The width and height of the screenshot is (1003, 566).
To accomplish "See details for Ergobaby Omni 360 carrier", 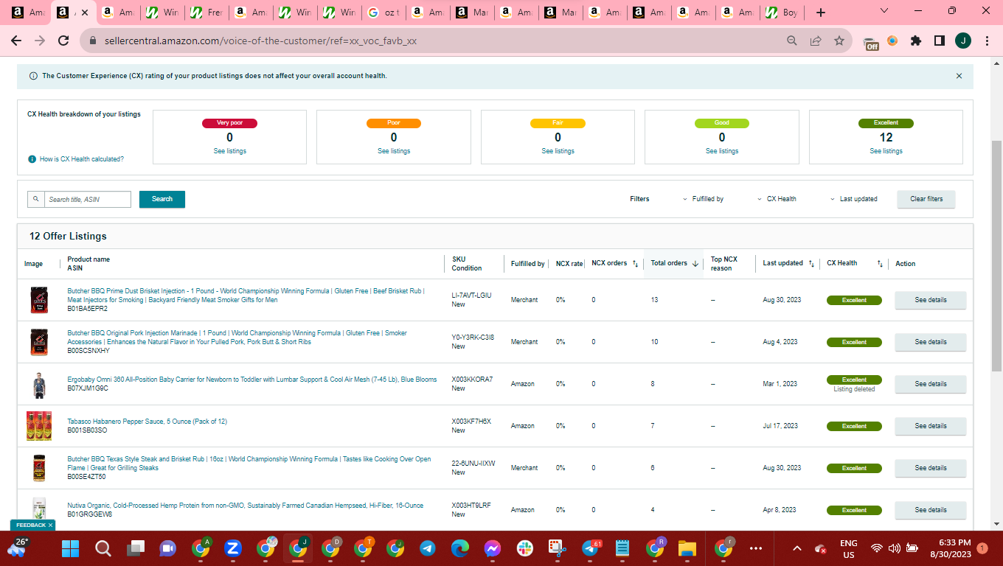I will coord(931,384).
